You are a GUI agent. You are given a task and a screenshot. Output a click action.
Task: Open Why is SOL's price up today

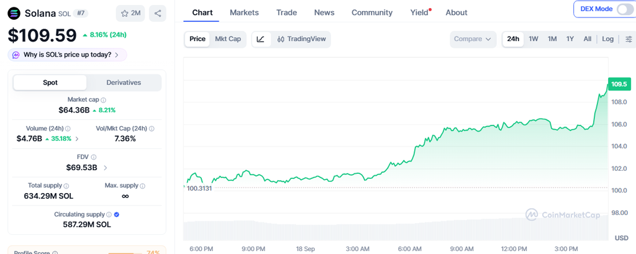click(x=67, y=55)
